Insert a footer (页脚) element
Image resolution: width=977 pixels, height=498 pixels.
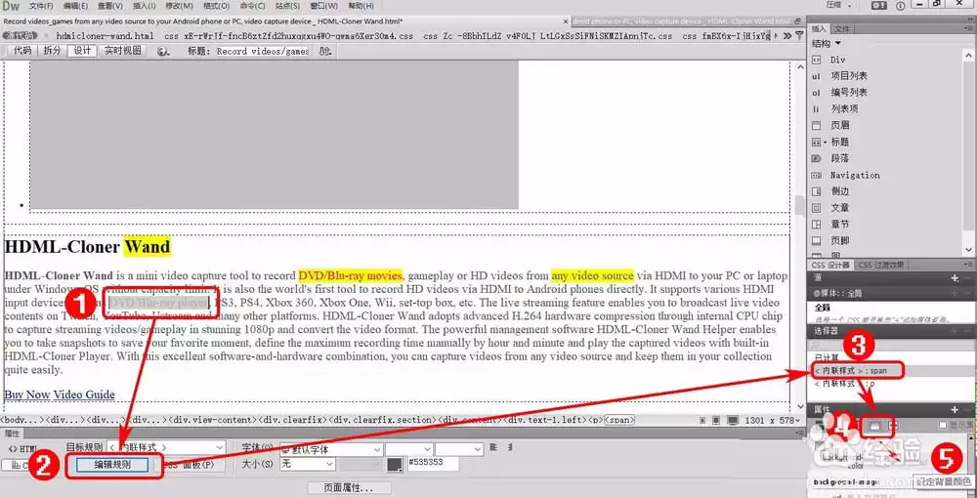click(839, 240)
